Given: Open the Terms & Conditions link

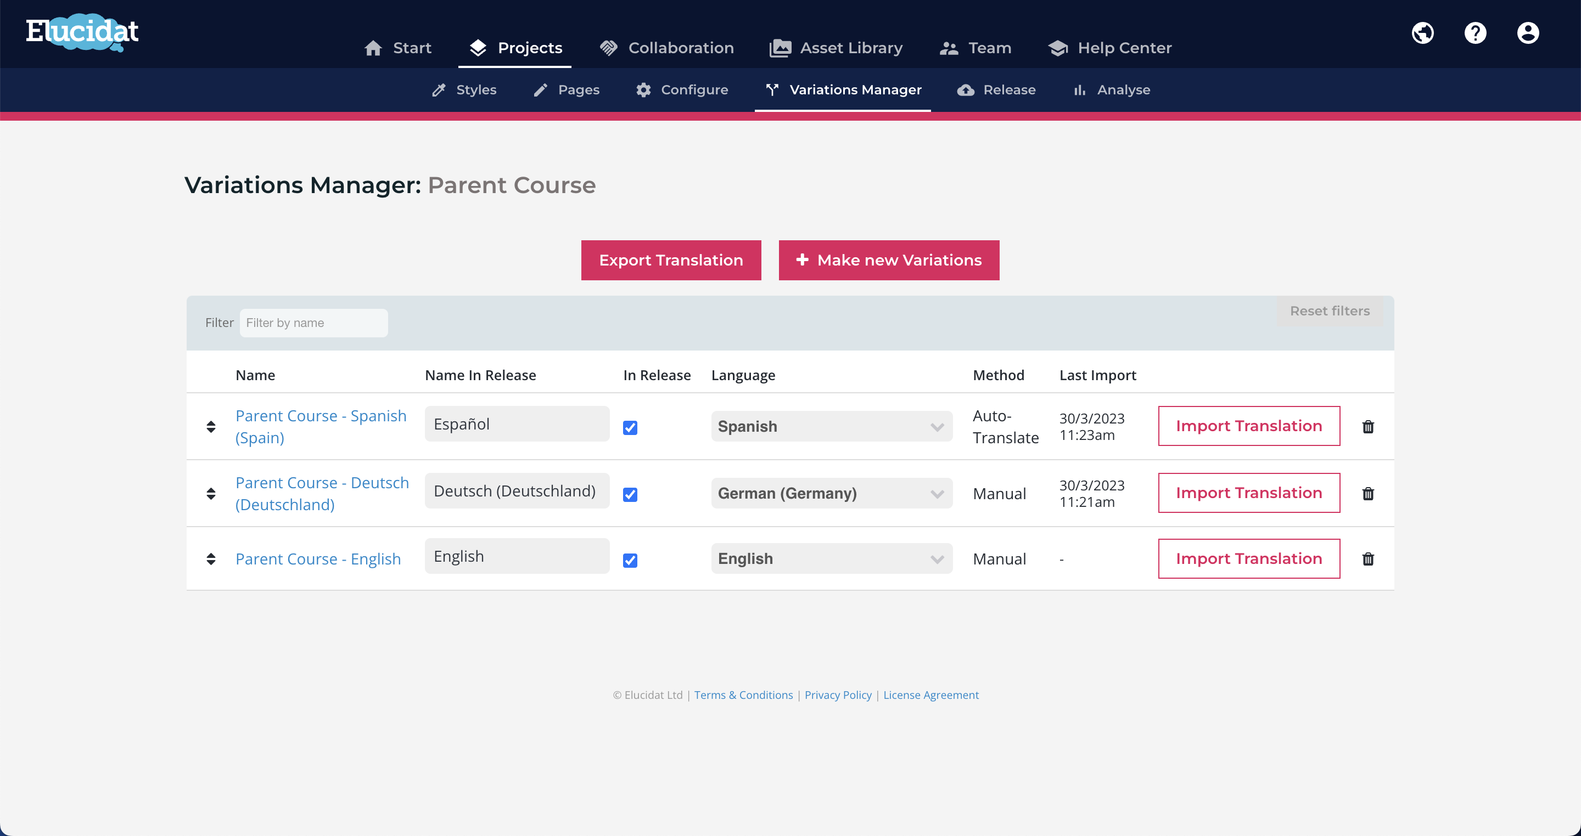Looking at the screenshot, I should pos(743,695).
